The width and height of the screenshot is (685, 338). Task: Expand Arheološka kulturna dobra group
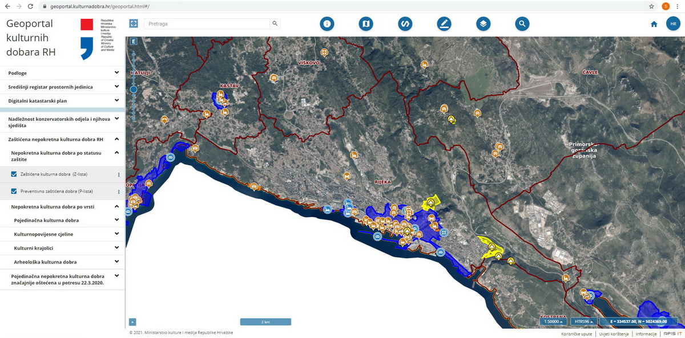116,262
